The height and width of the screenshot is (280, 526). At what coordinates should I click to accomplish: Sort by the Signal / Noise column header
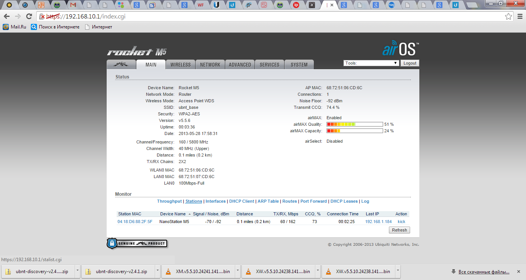click(211, 214)
